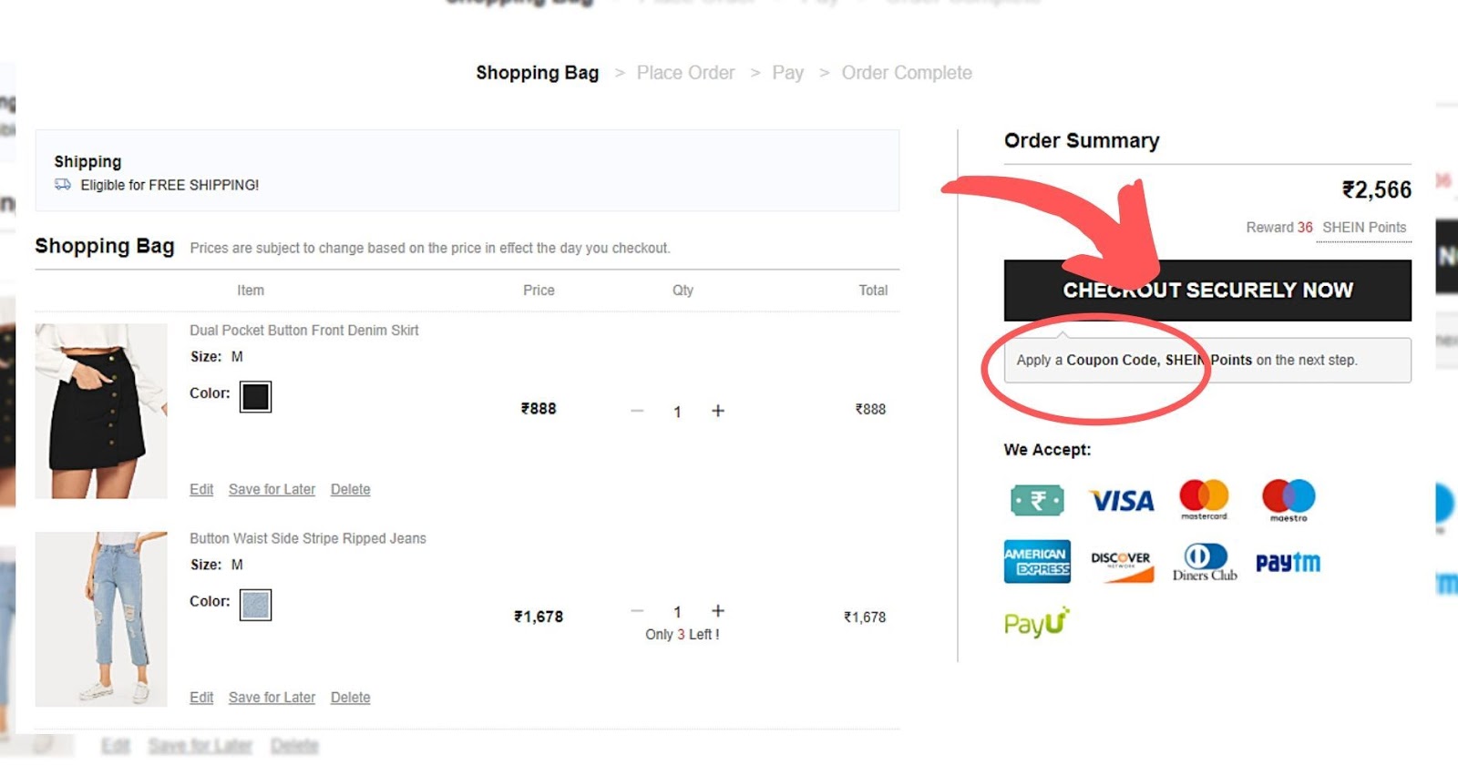Select the Paytm payment icon
Viewport: 1458px width, 775px height.
pyautogui.click(x=1288, y=561)
